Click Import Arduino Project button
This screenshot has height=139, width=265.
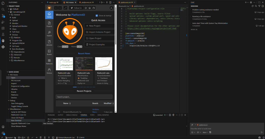[99, 32]
